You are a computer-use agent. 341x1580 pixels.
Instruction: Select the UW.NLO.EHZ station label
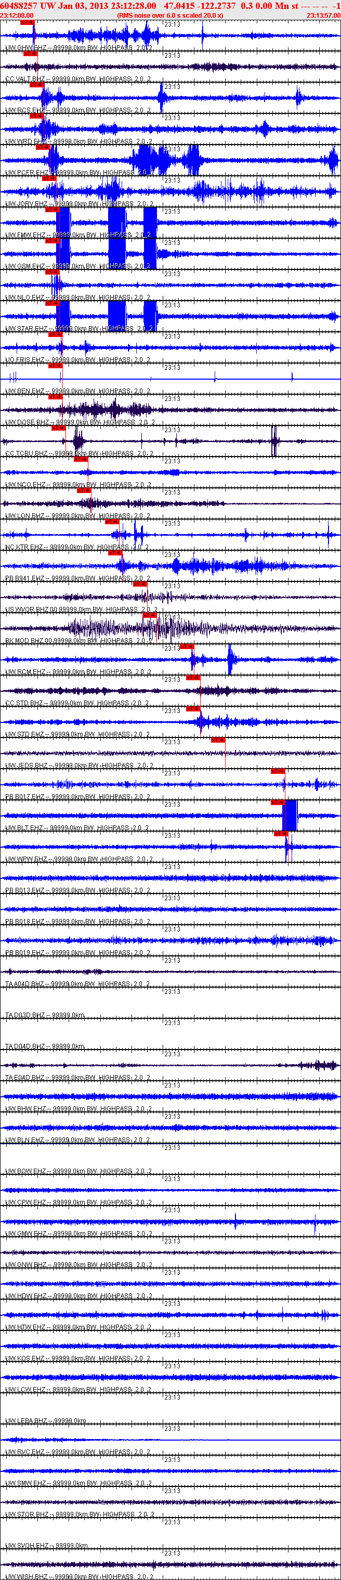click(78, 297)
